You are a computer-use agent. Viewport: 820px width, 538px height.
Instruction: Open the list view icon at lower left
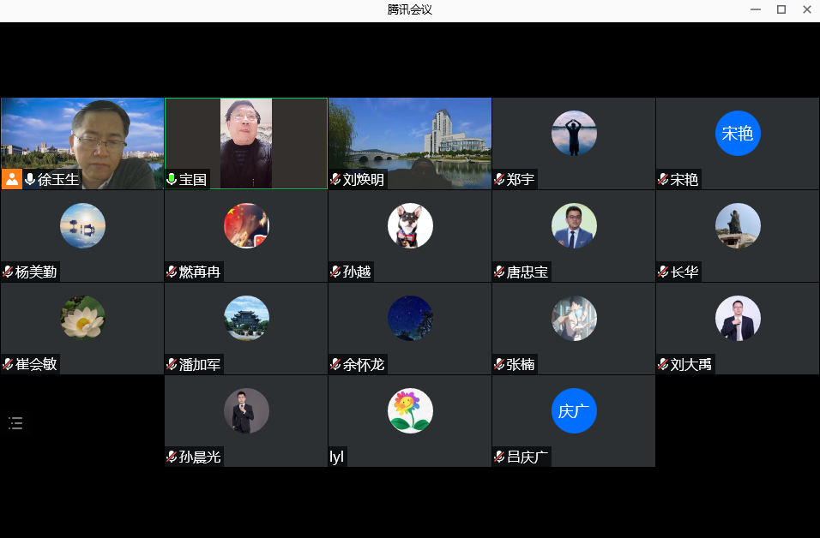pyautogui.click(x=15, y=422)
